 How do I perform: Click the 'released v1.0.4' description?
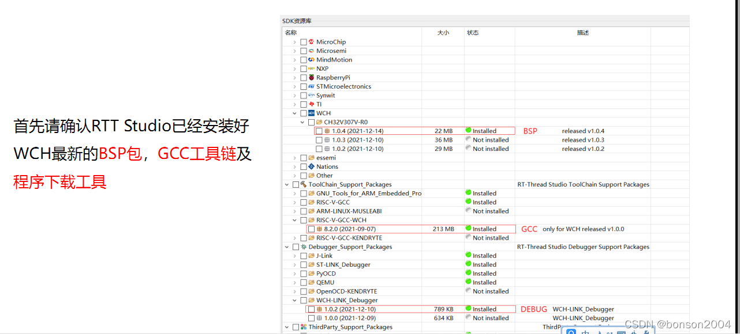point(583,131)
